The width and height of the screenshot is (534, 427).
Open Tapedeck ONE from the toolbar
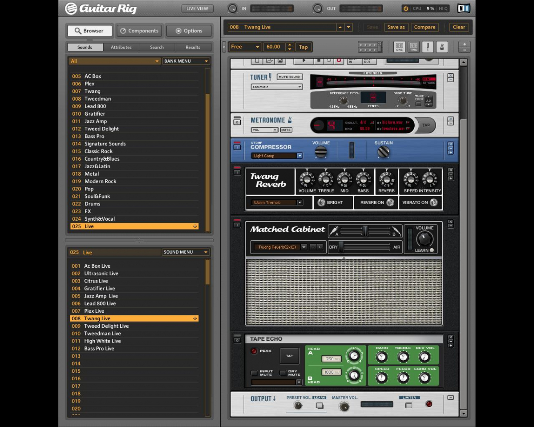(x=399, y=47)
